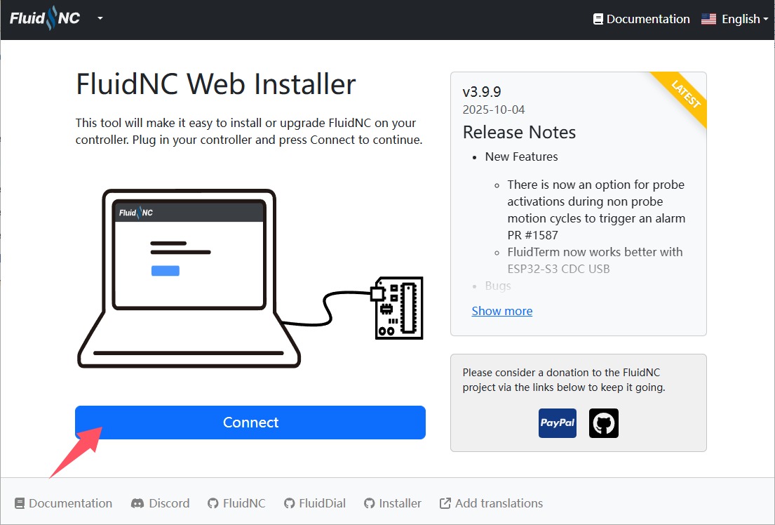
Task: Open the FluidDial GitHub footer link
Action: pos(314,503)
